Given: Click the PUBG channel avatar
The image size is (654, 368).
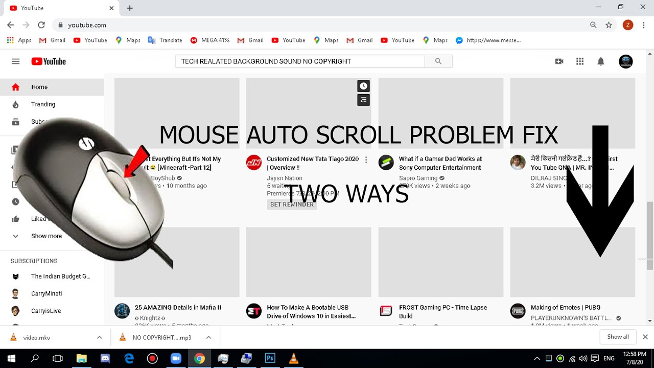Looking at the screenshot, I should [x=518, y=311].
